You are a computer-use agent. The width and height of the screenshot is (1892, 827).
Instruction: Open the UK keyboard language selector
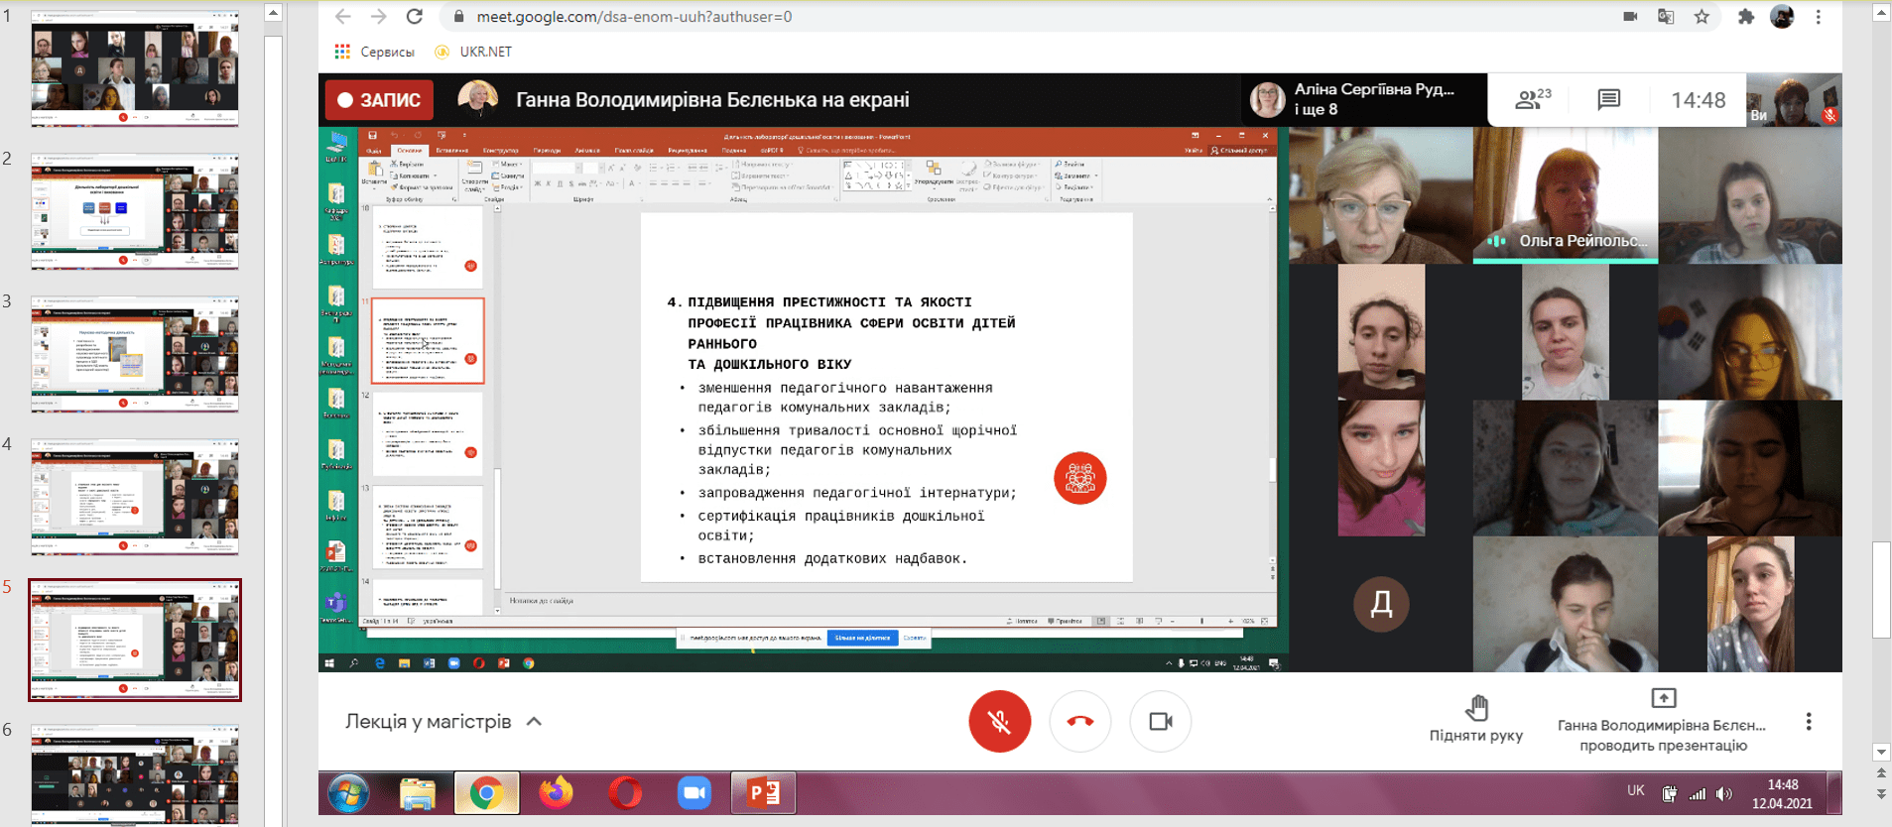coord(1635,791)
